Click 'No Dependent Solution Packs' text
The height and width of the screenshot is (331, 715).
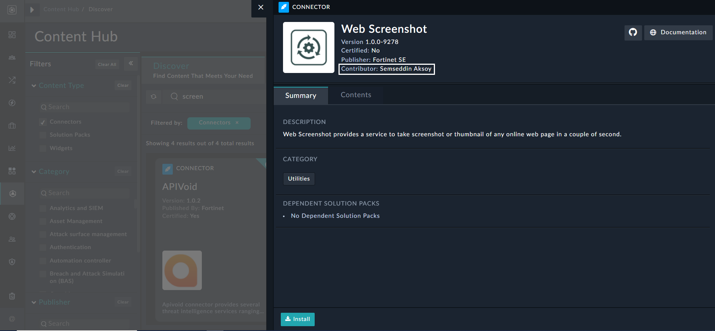click(x=335, y=216)
